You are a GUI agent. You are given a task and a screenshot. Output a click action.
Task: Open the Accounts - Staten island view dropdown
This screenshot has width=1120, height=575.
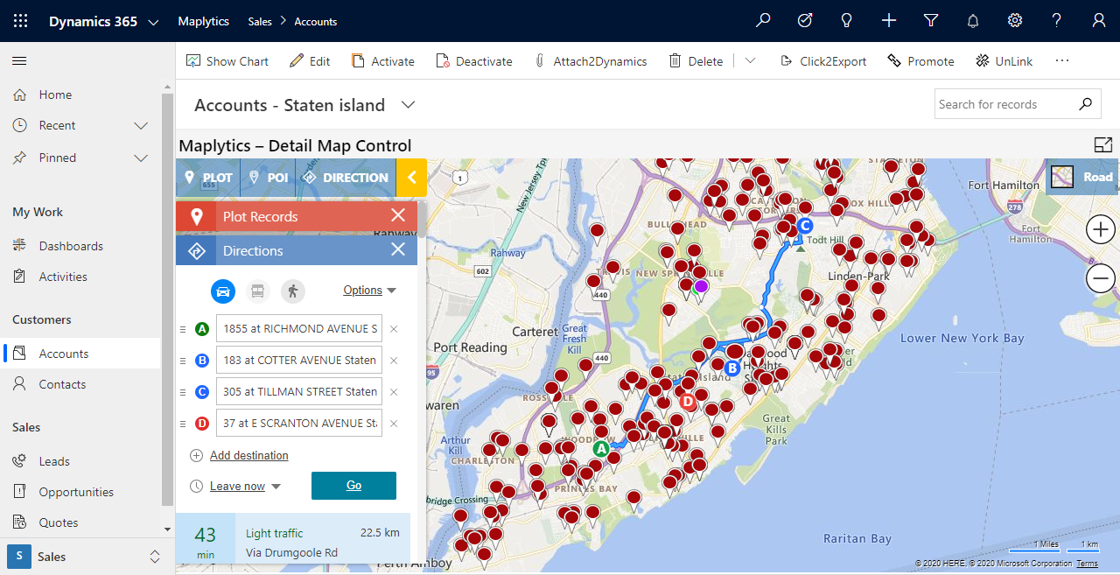click(x=408, y=105)
